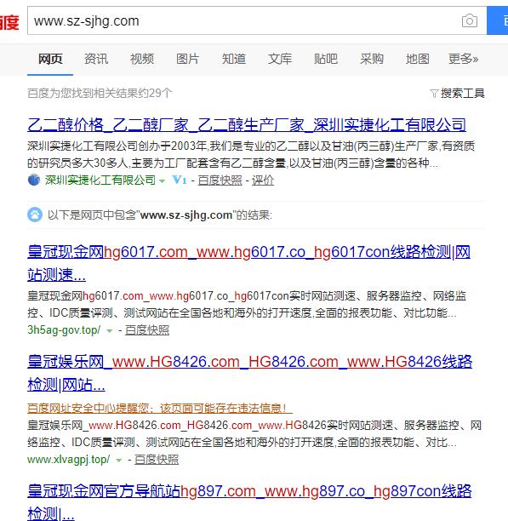Go to the 贴吧 tab
The width and height of the screenshot is (508, 521).
(x=325, y=59)
